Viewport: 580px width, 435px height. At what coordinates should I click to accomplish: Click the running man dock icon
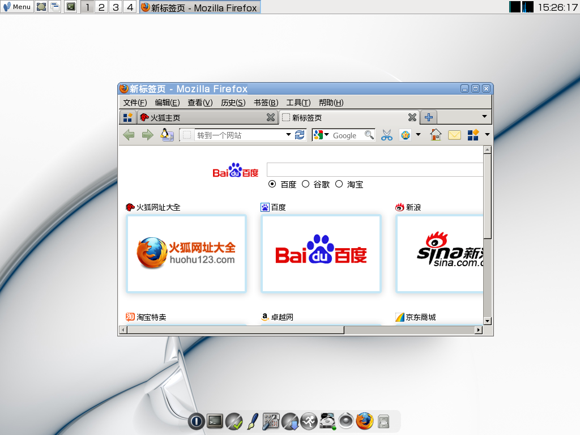309,421
